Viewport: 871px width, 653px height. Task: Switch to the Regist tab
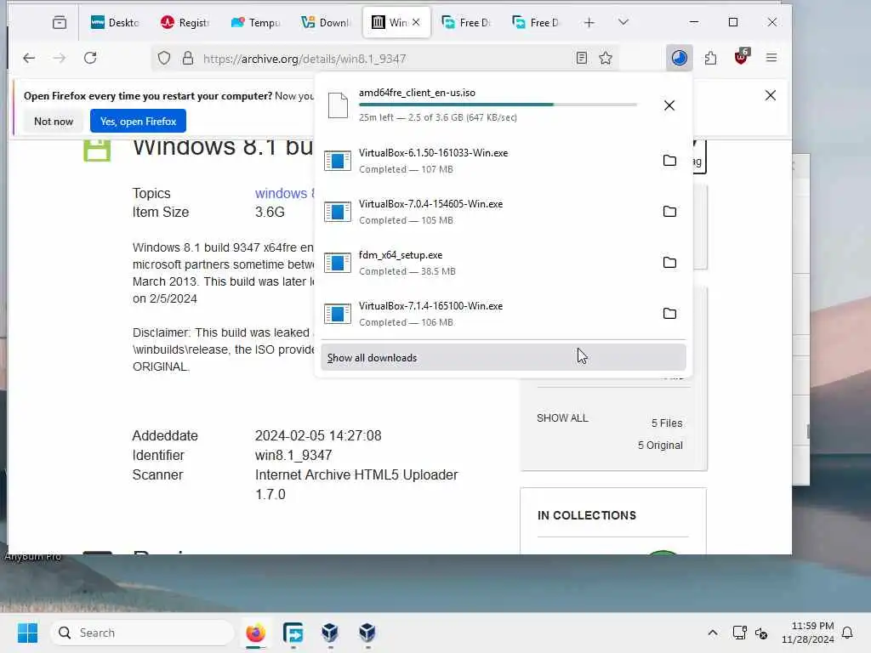click(185, 23)
